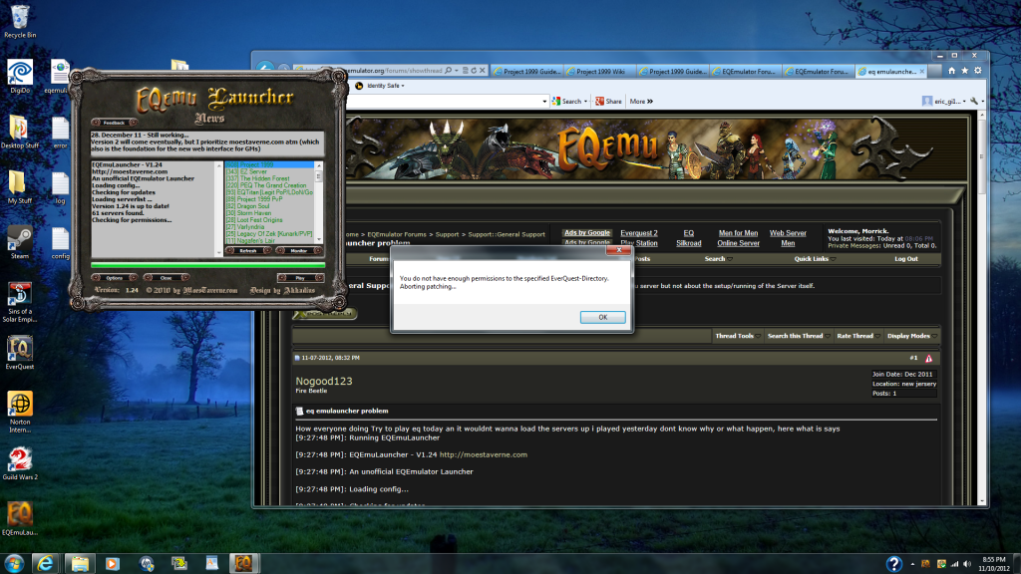Expand More on the browser toolbar
The width and height of the screenshot is (1021, 574).
[641, 102]
